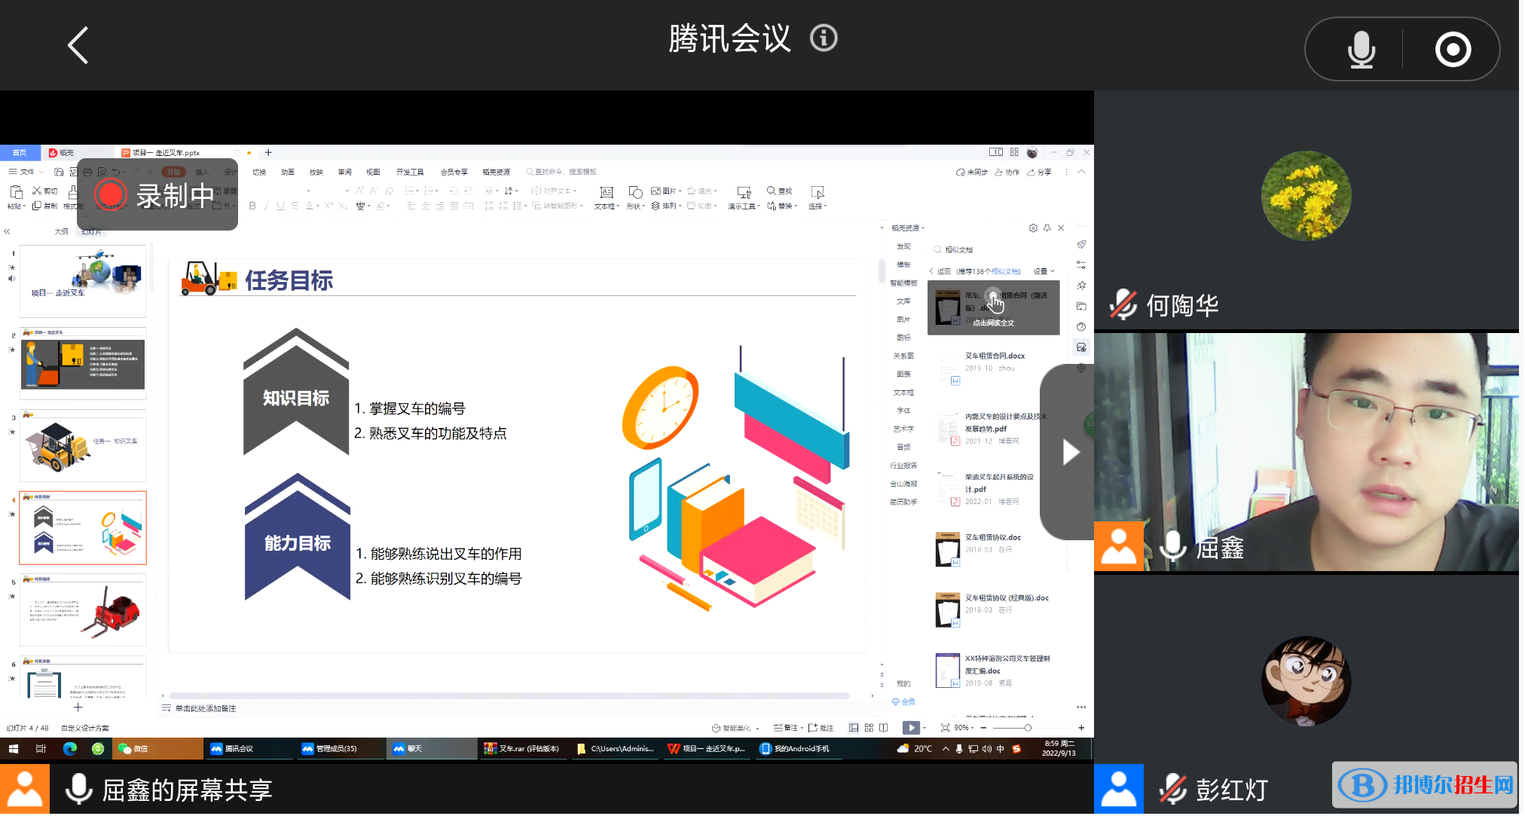Click 单击此处添加备注 notes area

206,708
